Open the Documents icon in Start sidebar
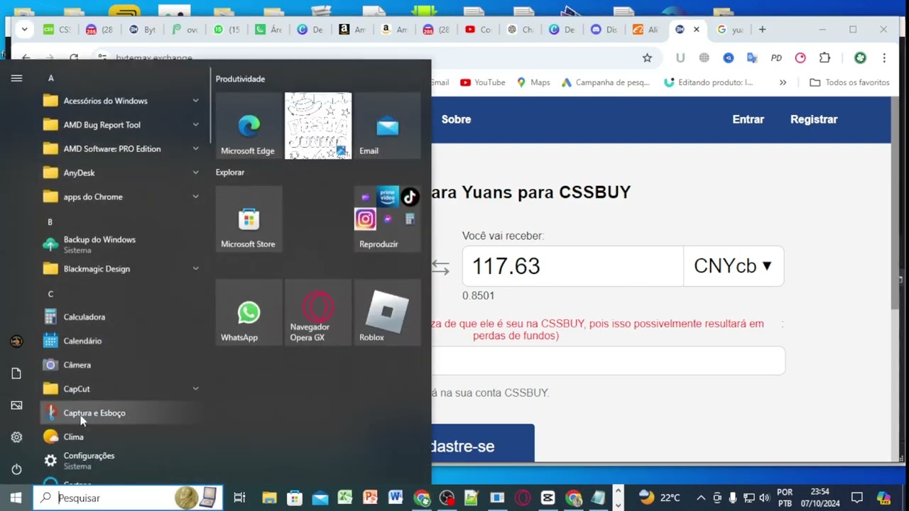 coord(16,373)
